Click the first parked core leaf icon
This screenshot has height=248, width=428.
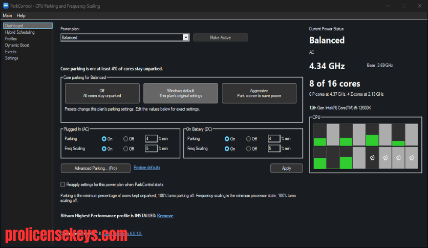[372, 158]
